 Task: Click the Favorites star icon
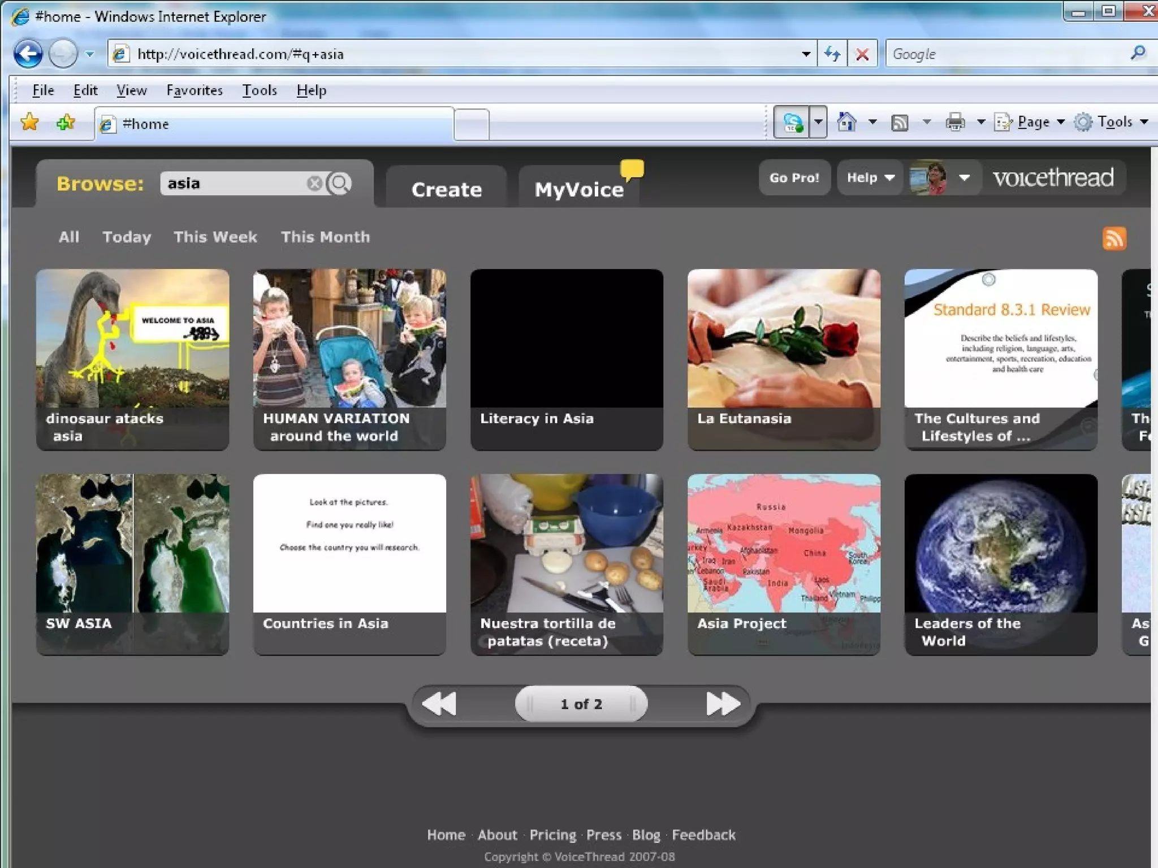[x=29, y=122]
